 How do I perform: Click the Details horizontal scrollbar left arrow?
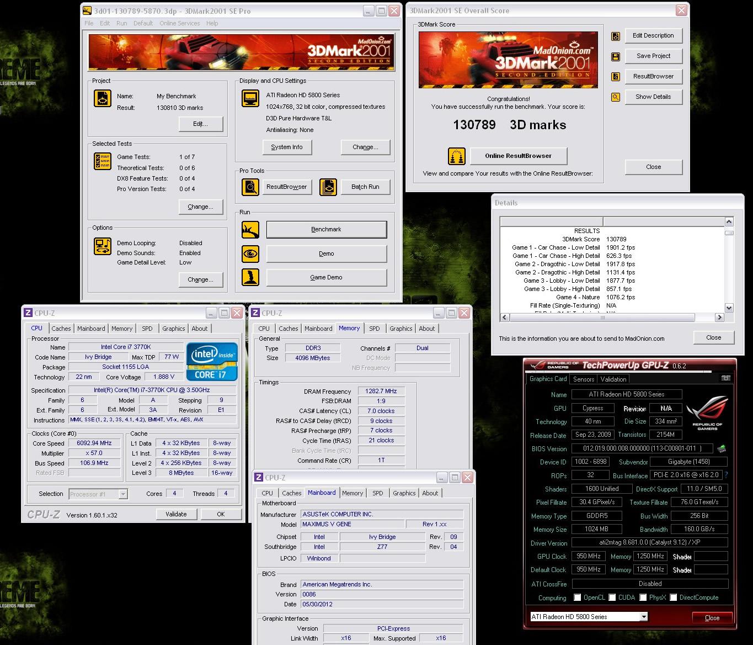tap(505, 318)
